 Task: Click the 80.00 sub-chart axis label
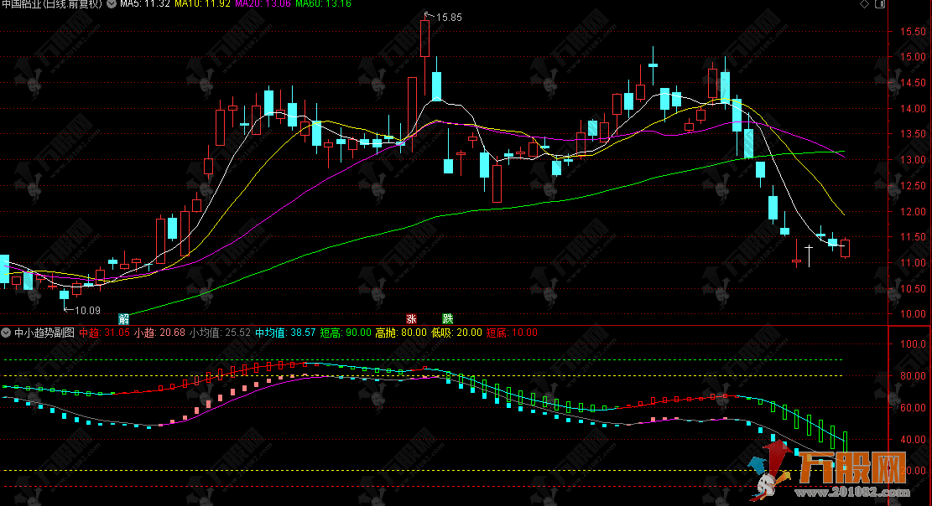pyautogui.click(x=913, y=376)
